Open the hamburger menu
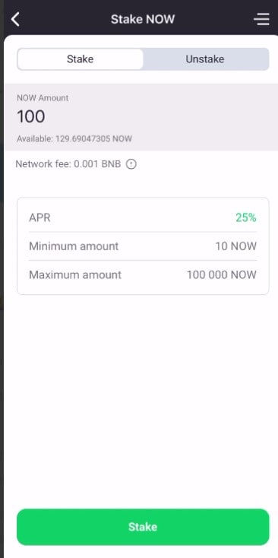 pyautogui.click(x=262, y=19)
